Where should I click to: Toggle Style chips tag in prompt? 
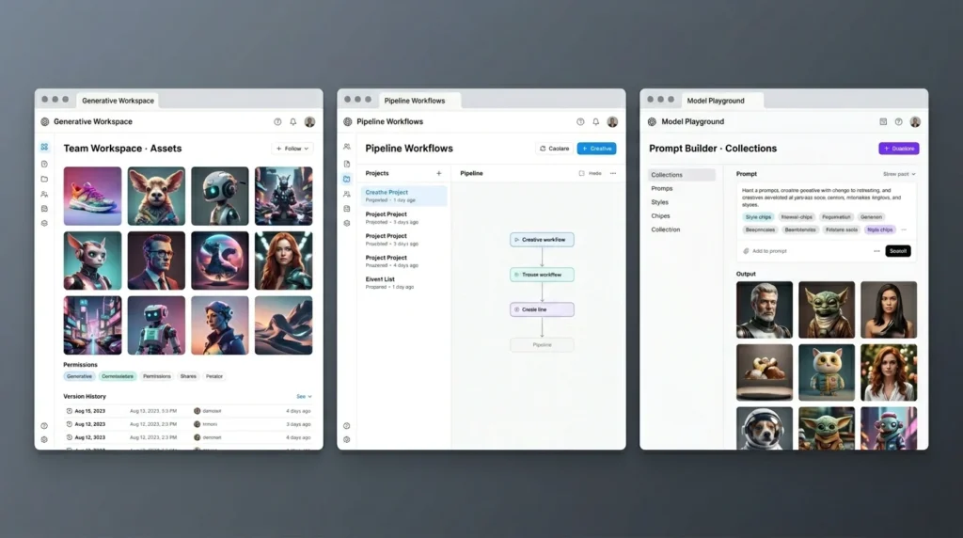click(x=758, y=216)
